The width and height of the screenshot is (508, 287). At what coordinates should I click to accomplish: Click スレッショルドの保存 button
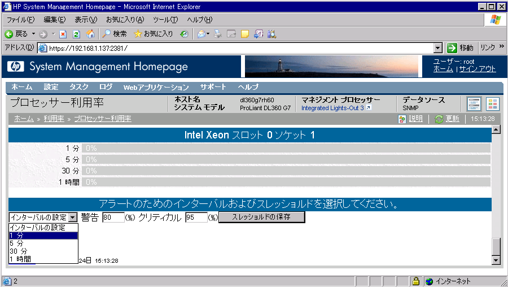tap(262, 217)
